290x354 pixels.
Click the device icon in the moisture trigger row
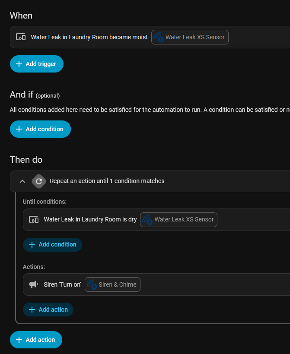(x=21, y=37)
